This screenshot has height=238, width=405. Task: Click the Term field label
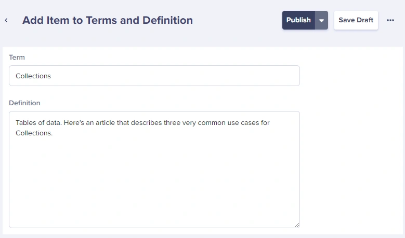coord(17,57)
